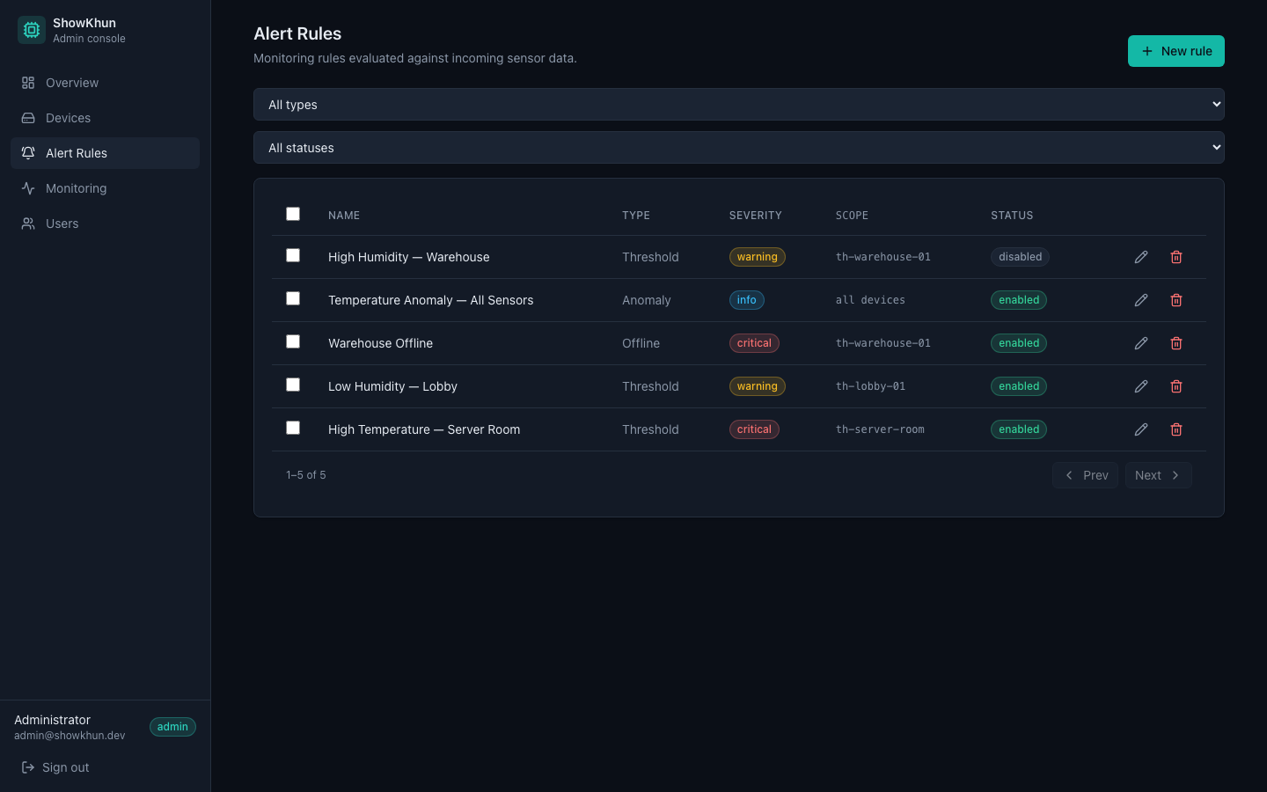This screenshot has height=792, width=1267.
Task: Click critical badge on High Temperature row
Action: [754, 429]
